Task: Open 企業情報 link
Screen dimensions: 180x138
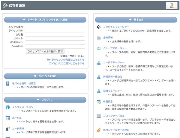Action: pyautogui.click(x=108, y=38)
